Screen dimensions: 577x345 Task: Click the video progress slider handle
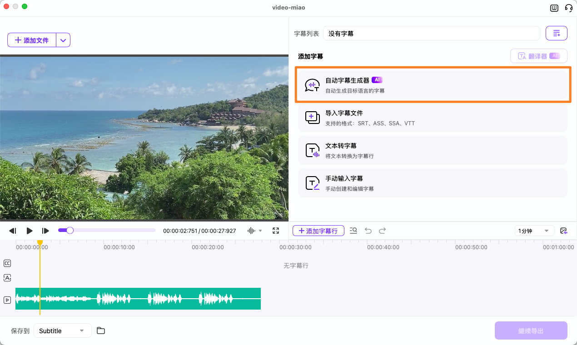coord(70,231)
